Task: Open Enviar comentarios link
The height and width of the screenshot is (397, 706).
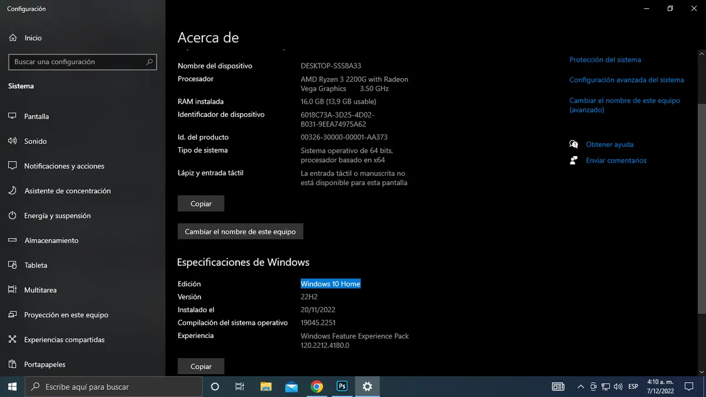Action: tap(616, 160)
